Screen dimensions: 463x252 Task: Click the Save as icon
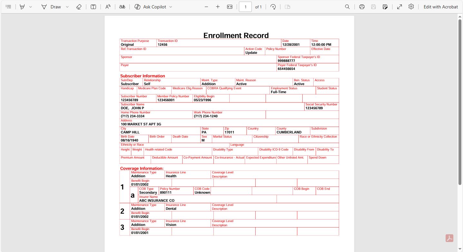coord(385,7)
